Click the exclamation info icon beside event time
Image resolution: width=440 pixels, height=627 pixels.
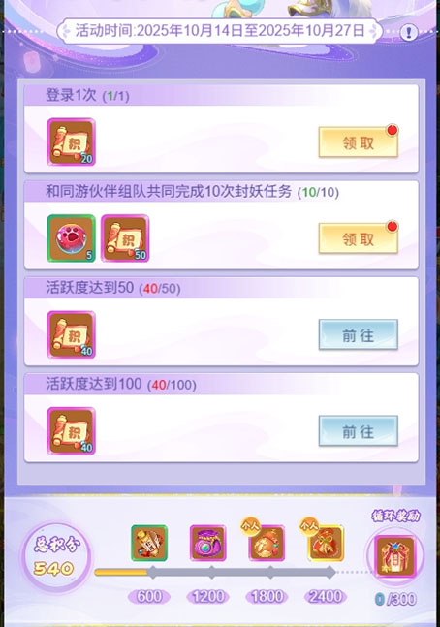click(x=409, y=32)
